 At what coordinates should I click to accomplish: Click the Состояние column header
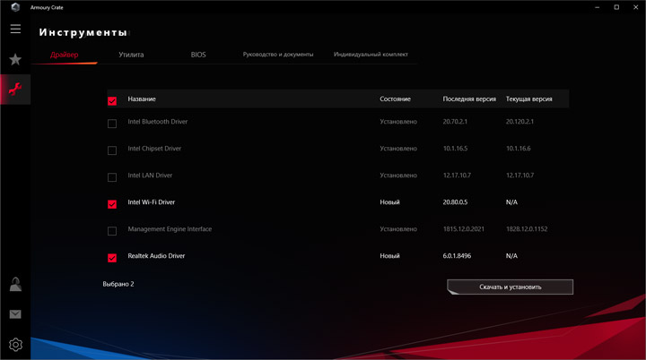[395, 99]
